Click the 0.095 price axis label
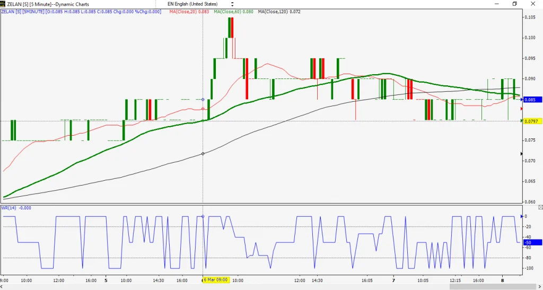This screenshot has height=290, width=543. pyautogui.click(x=530, y=58)
